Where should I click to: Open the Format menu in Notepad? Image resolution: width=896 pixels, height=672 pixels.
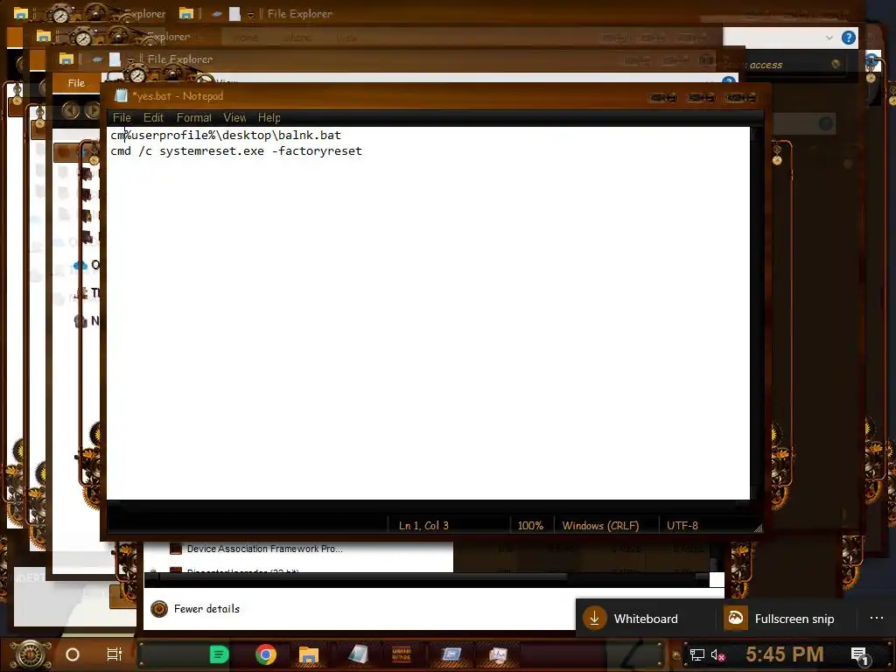coord(193,118)
